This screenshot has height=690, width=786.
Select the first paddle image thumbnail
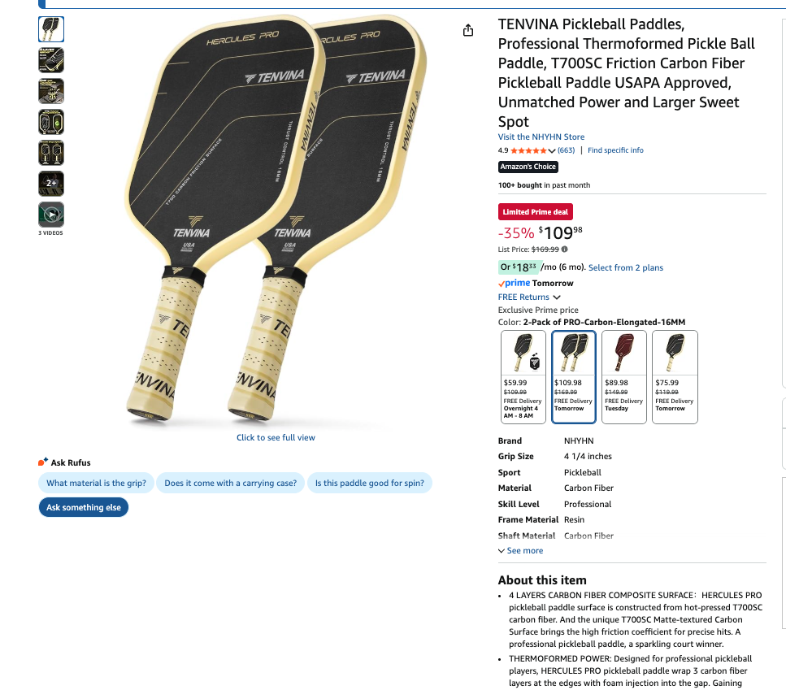coord(51,29)
